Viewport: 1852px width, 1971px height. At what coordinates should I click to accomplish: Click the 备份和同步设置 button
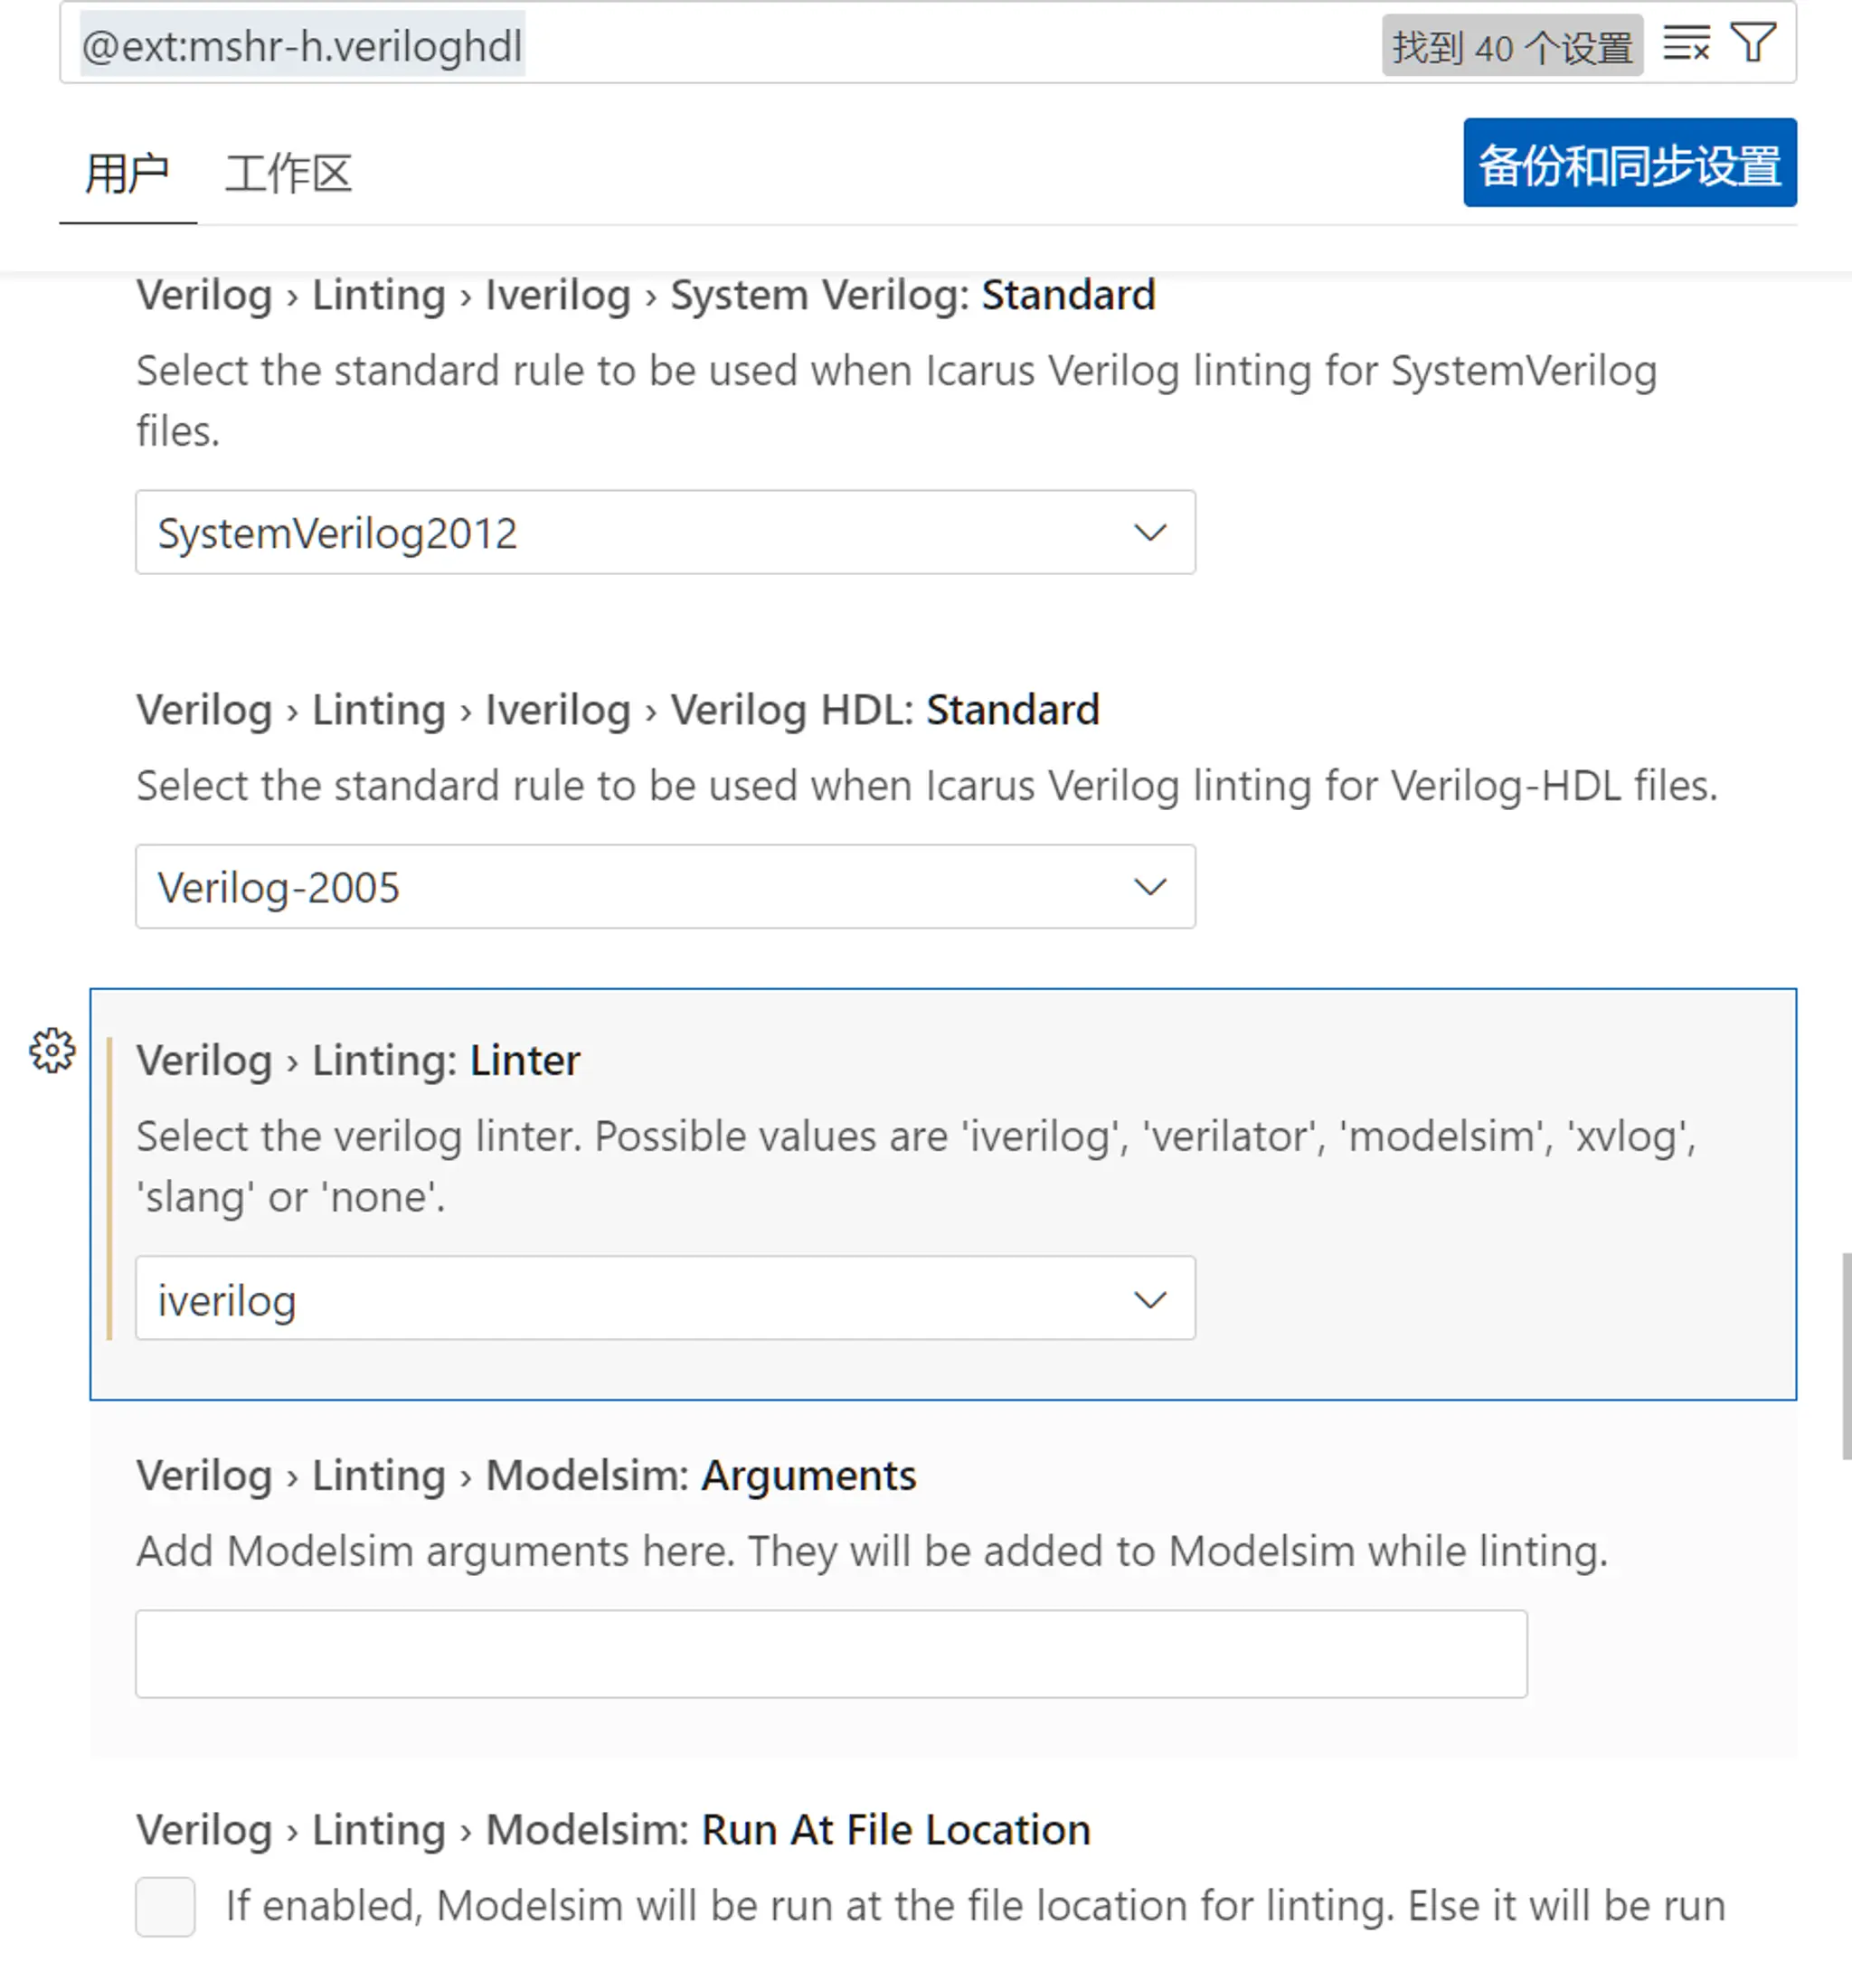point(1630,164)
